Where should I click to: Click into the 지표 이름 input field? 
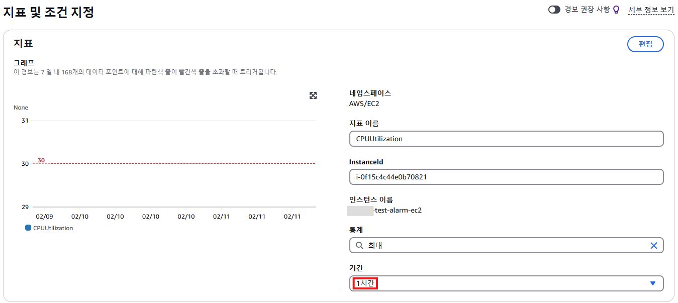506,139
